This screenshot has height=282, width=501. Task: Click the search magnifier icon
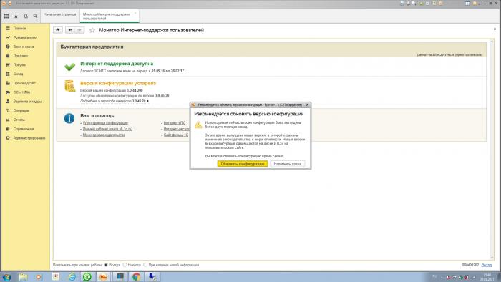coord(35,16)
